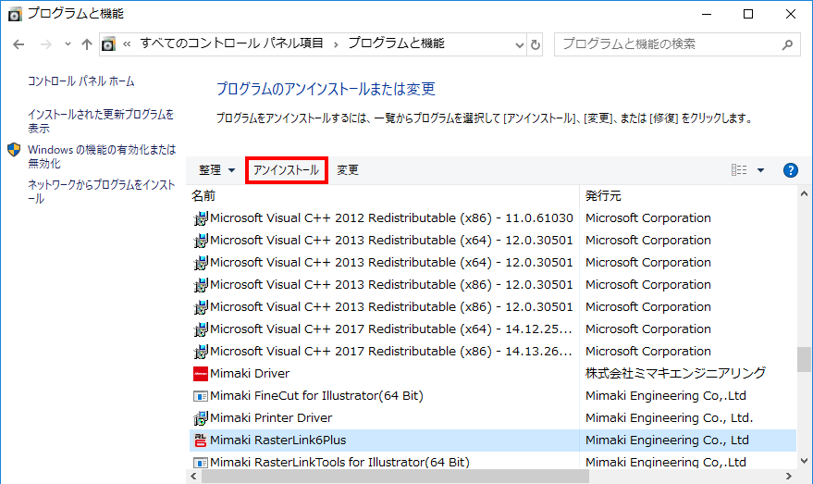Expand the address bar history dropdown
This screenshot has height=484, width=813.
click(520, 44)
